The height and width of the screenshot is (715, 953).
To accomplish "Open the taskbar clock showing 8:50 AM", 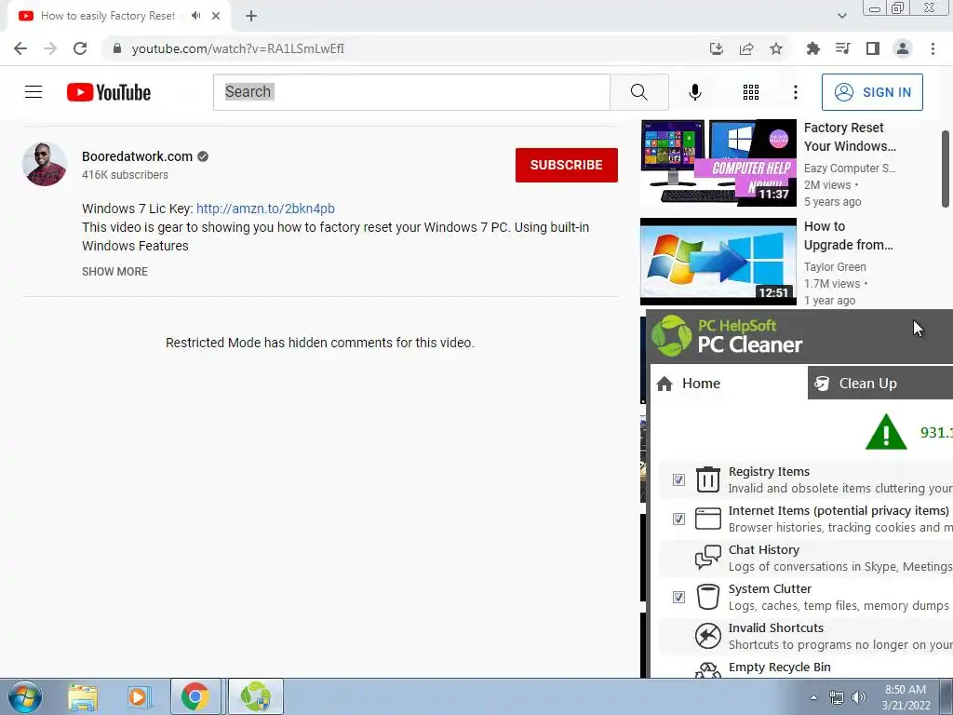I will (x=906, y=697).
